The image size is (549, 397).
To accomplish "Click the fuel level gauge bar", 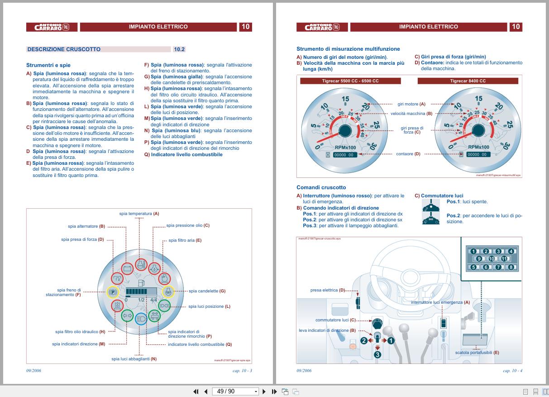I will (140, 292).
